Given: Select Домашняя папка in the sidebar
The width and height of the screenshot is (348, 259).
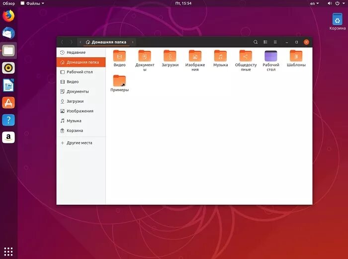Looking at the screenshot, I should pos(81,62).
